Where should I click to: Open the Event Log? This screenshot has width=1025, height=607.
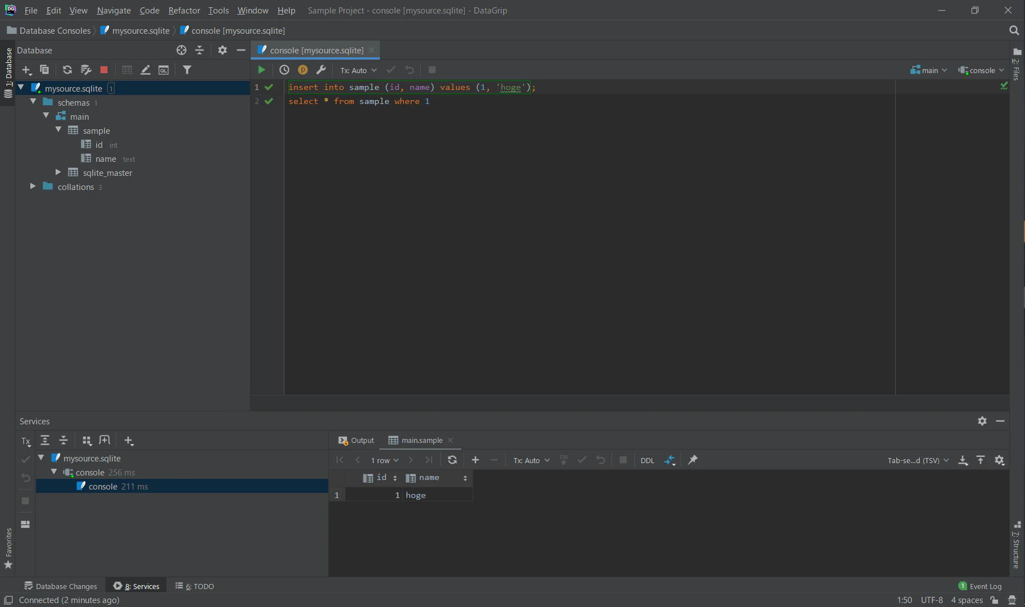[980, 586]
